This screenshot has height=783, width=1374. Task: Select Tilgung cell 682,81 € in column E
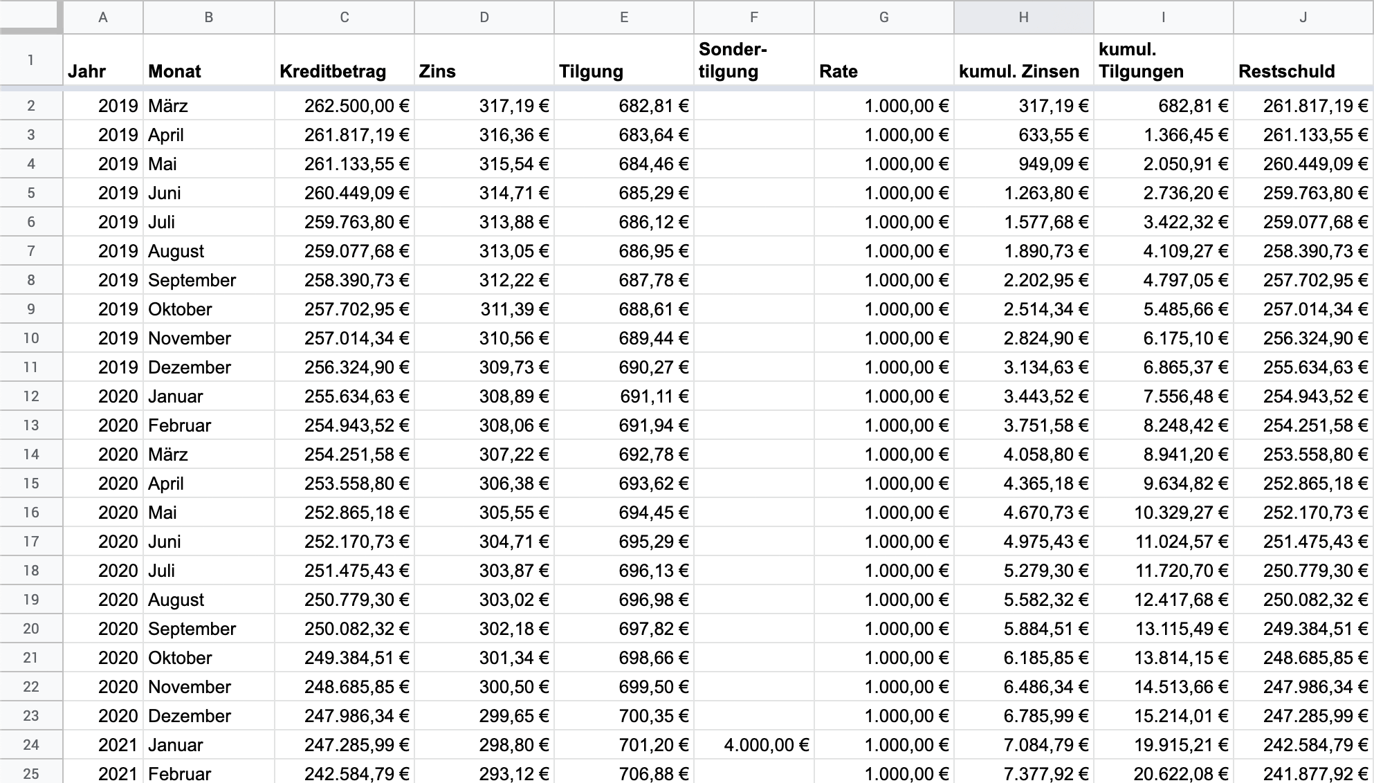(x=624, y=106)
